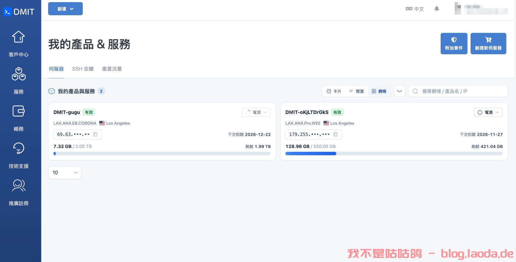Switch to 簡潔 view
This screenshot has height=262, width=516.
click(x=356, y=91)
